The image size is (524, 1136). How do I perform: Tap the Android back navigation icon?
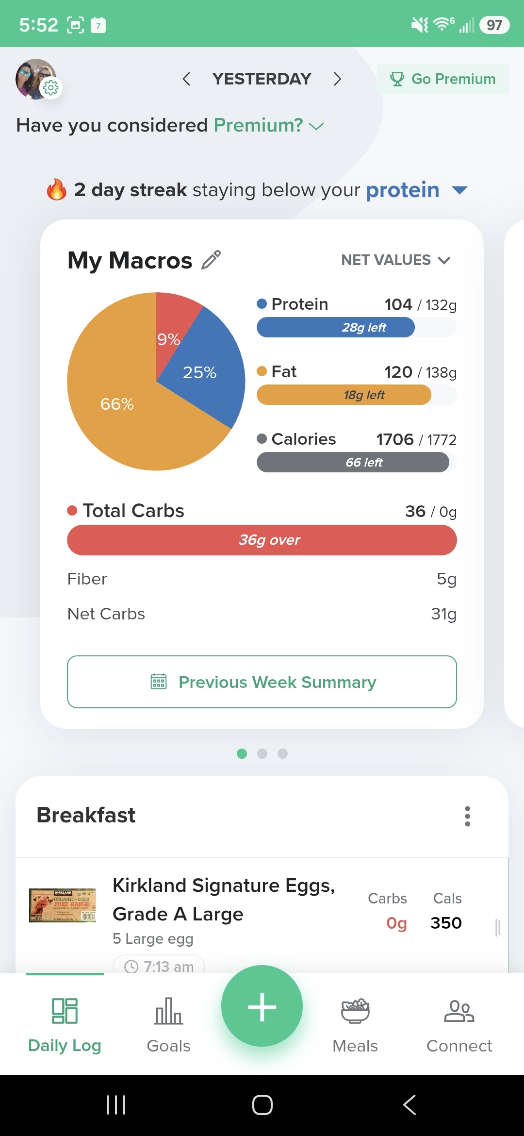409,1105
